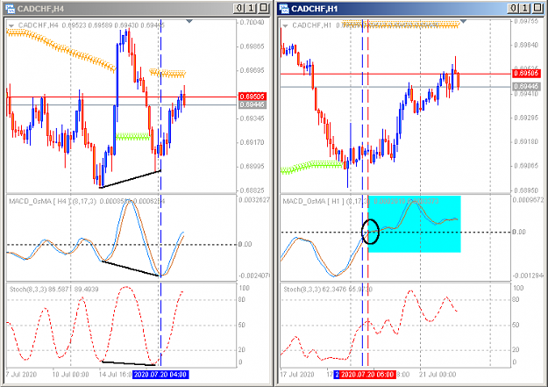Click the 10 Jul 00:00 date label

pos(71,375)
